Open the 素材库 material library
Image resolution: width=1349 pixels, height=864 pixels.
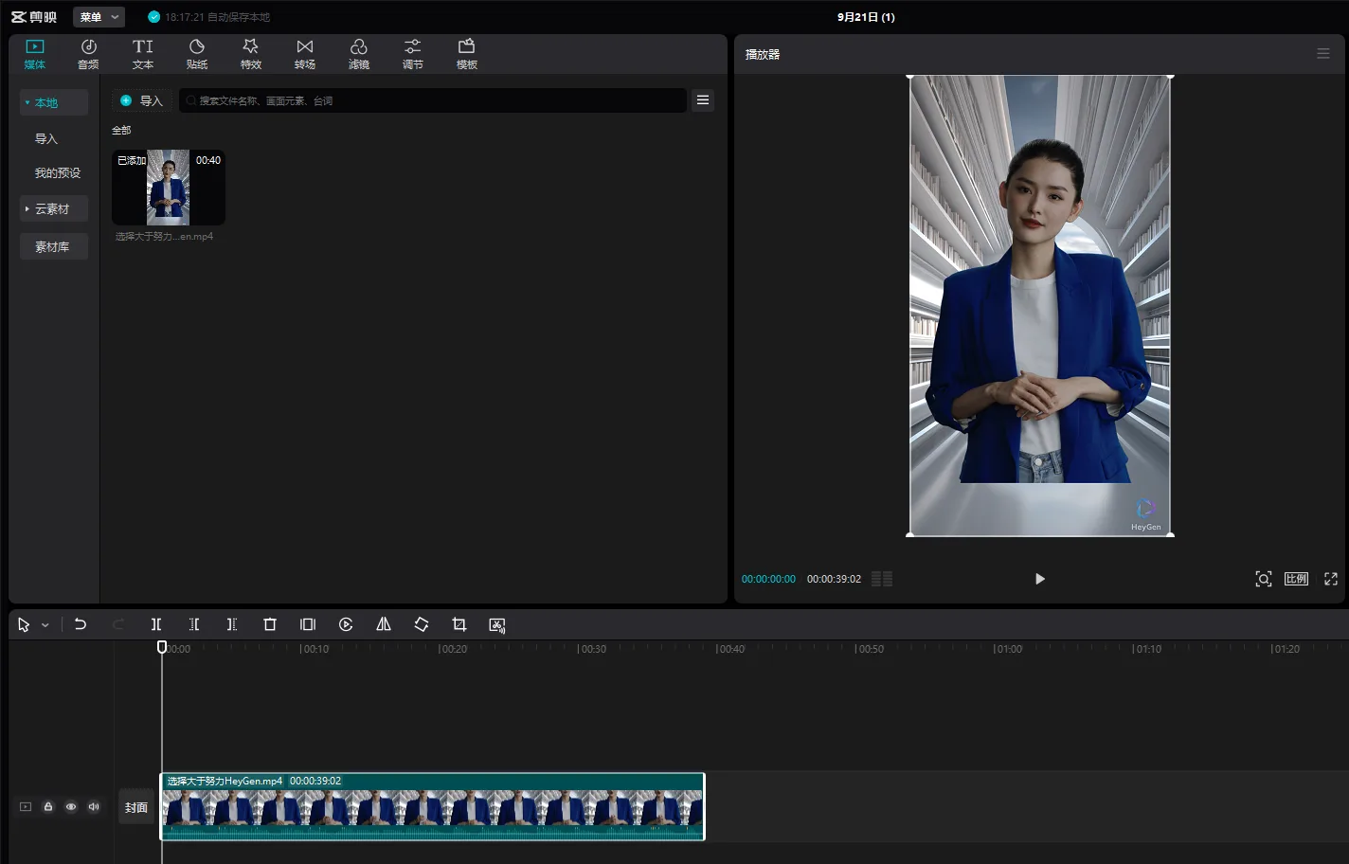pyautogui.click(x=54, y=246)
